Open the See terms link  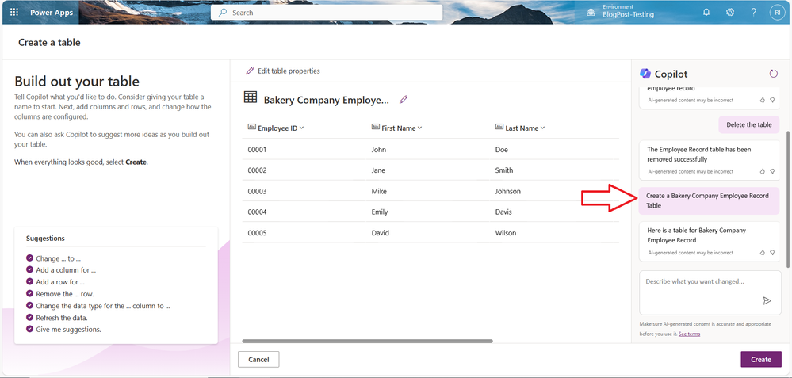point(689,334)
